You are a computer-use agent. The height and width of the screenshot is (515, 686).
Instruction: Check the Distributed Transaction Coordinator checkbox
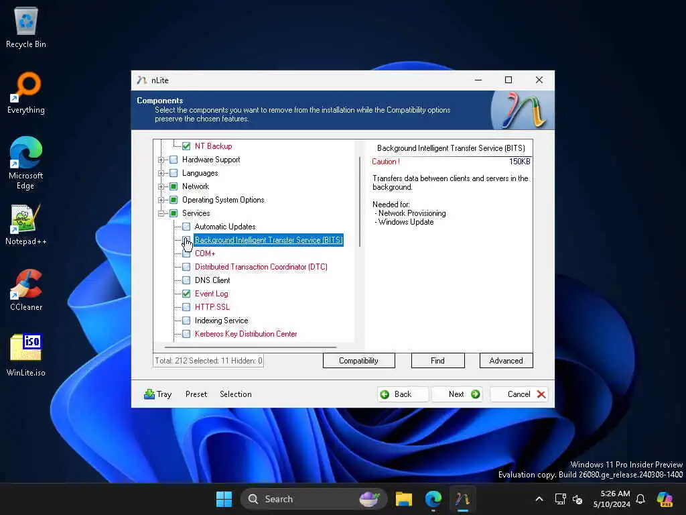[x=186, y=267]
